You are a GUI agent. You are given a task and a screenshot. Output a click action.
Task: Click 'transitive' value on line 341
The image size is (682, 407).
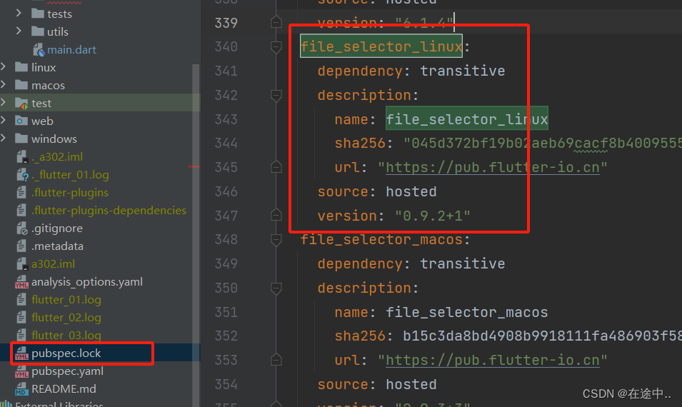[x=462, y=71]
